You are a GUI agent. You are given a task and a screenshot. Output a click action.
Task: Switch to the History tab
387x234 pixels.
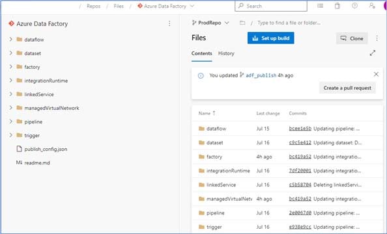point(226,53)
